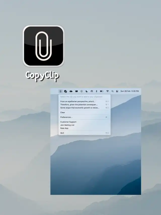Screen dimensions: 161x215
Task: Select clip "Therefore, given the potential consequen..."
Action: coord(79,104)
